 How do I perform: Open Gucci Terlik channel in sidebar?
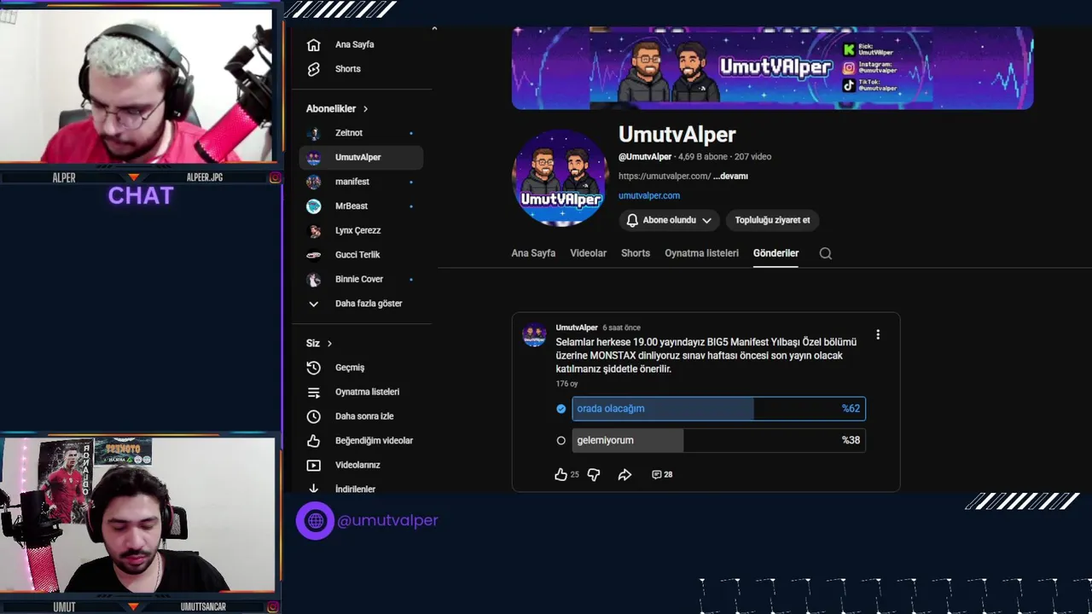click(361, 255)
